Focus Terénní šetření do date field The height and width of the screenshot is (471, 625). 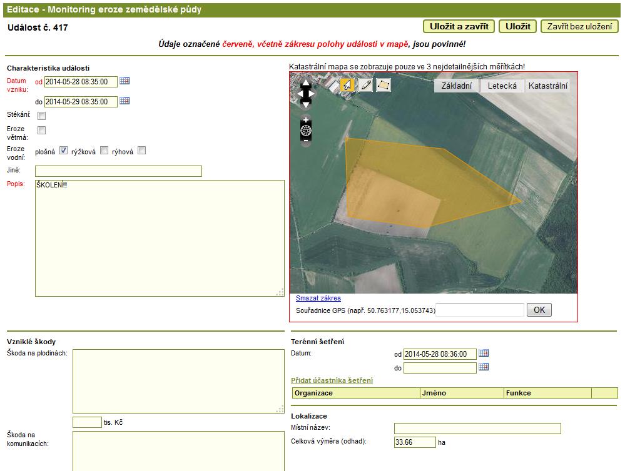point(440,368)
